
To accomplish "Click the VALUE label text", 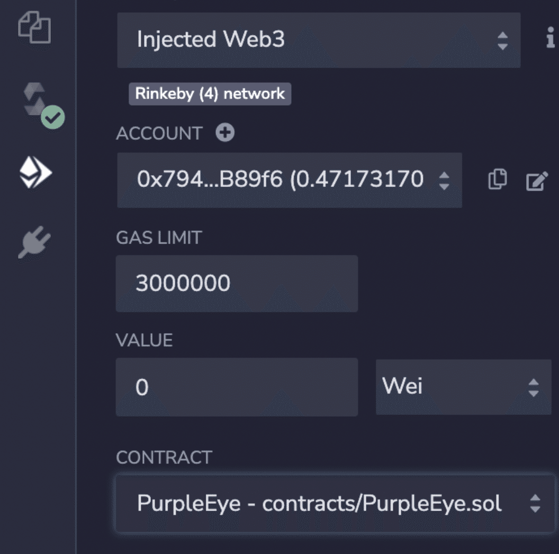I will point(144,340).
